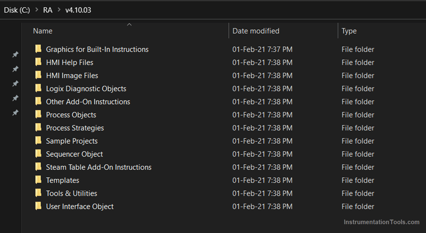
Task: Select the Logix Diagnostic Objects folder name
Action: pyautogui.click(x=86, y=89)
